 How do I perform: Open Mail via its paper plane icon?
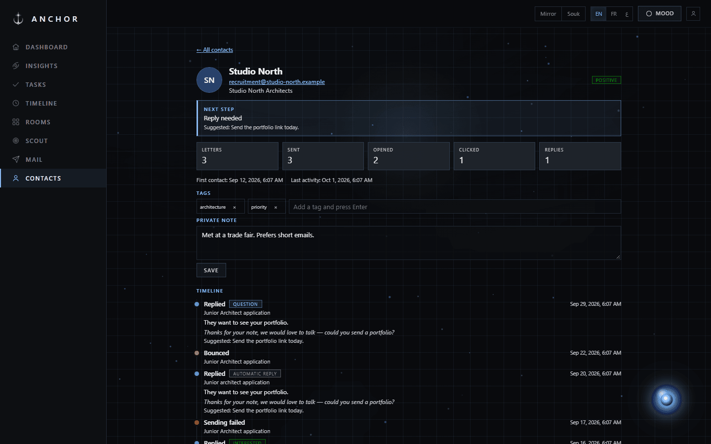click(16, 160)
